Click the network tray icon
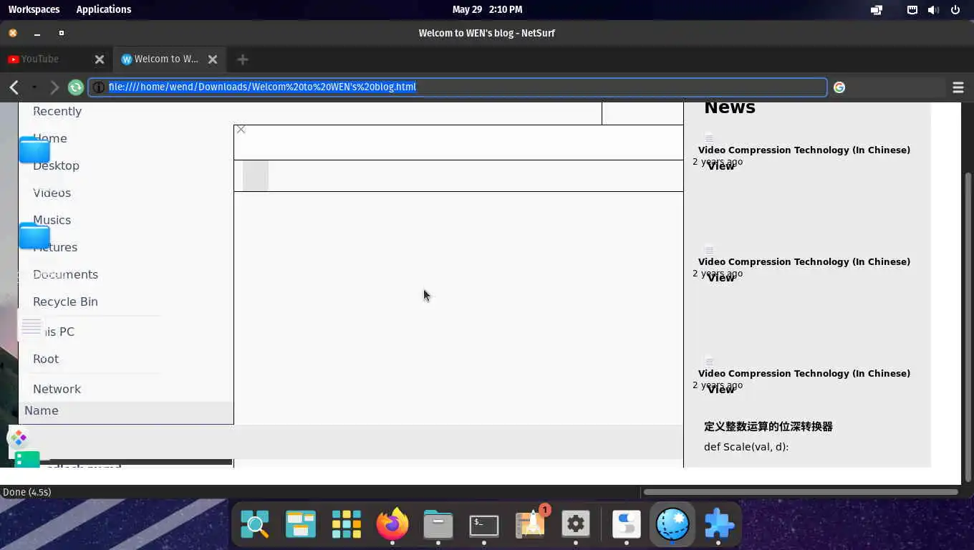The width and height of the screenshot is (974, 550). (912, 10)
